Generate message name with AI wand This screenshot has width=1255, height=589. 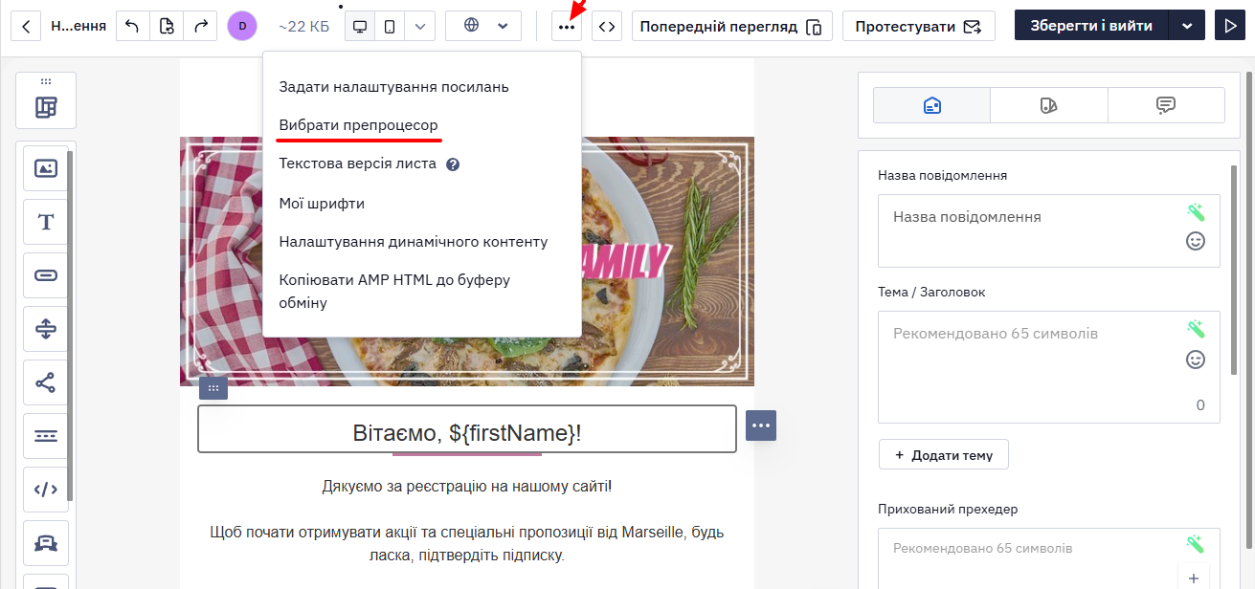click(x=1196, y=212)
